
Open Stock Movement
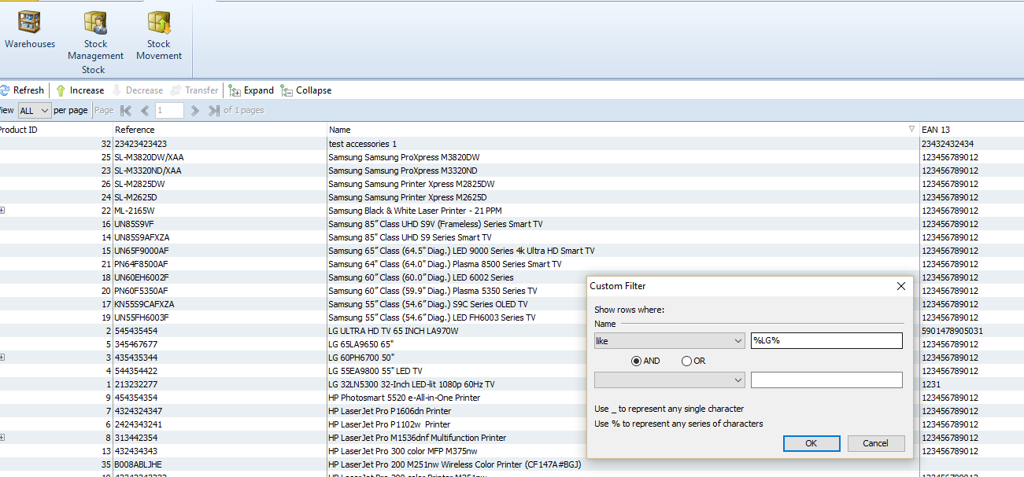159,36
